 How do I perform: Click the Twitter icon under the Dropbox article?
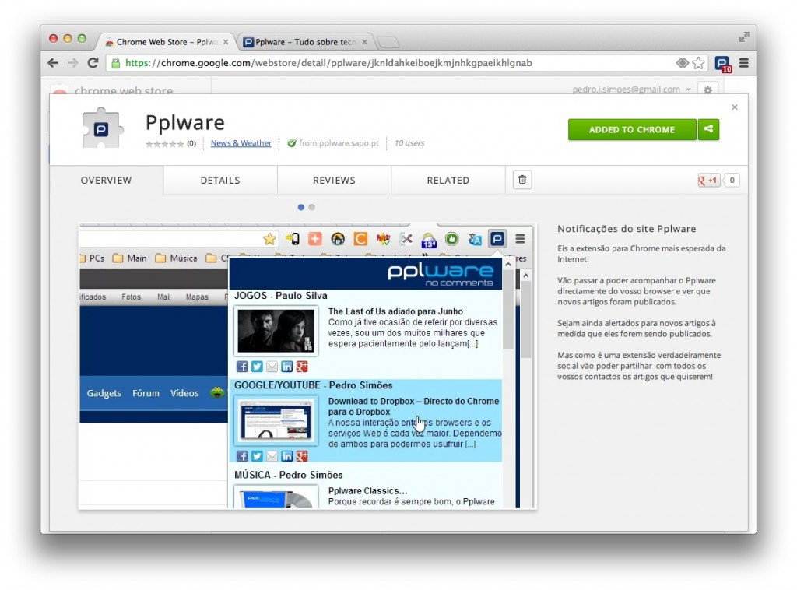tap(257, 456)
